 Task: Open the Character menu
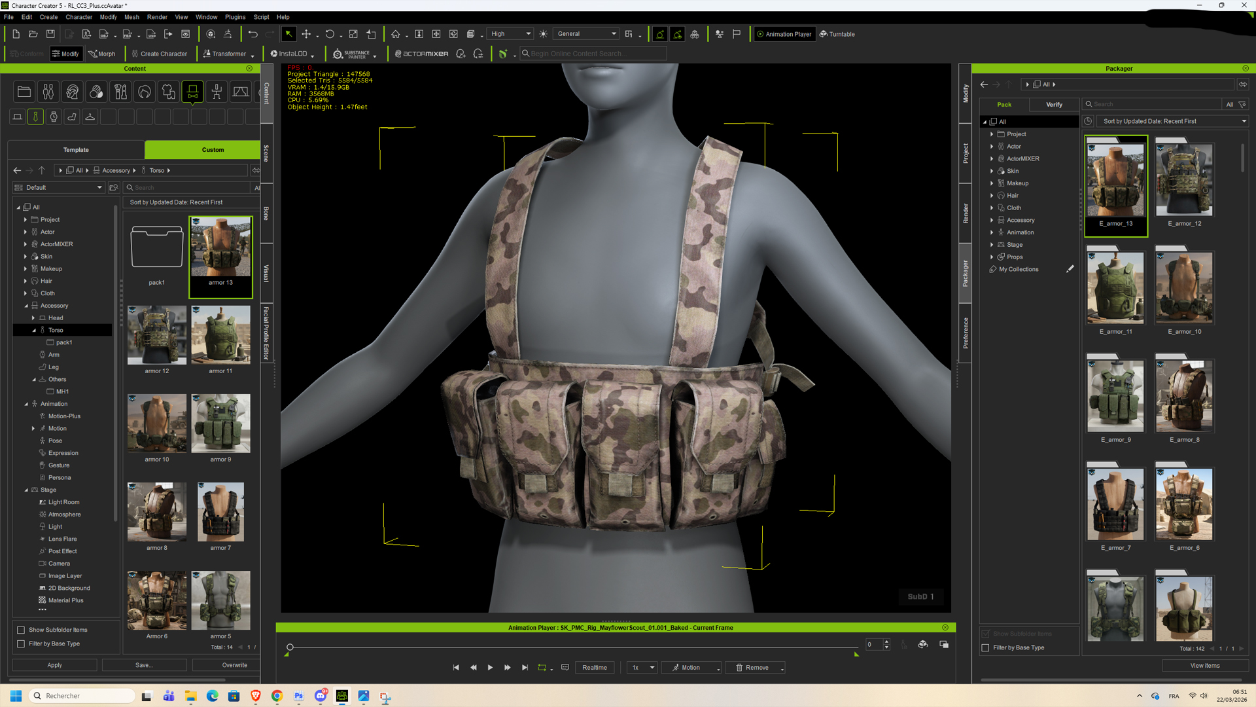click(x=78, y=17)
